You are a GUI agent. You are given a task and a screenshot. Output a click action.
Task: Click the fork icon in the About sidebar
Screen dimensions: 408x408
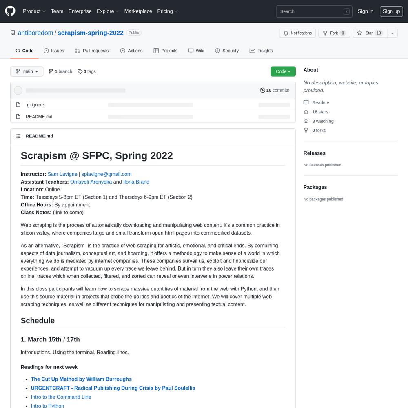point(306,131)
